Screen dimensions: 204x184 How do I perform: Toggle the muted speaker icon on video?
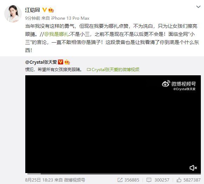click(x=193, y=168)
